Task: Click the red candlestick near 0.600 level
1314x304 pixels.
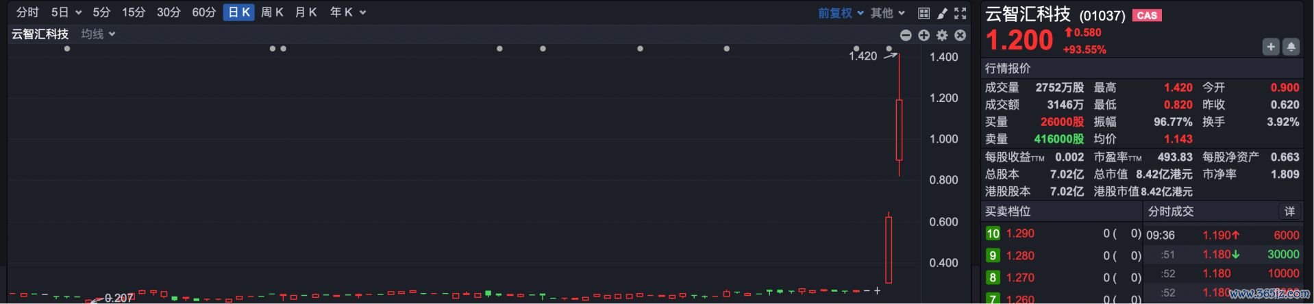Action: coord(889,250)
